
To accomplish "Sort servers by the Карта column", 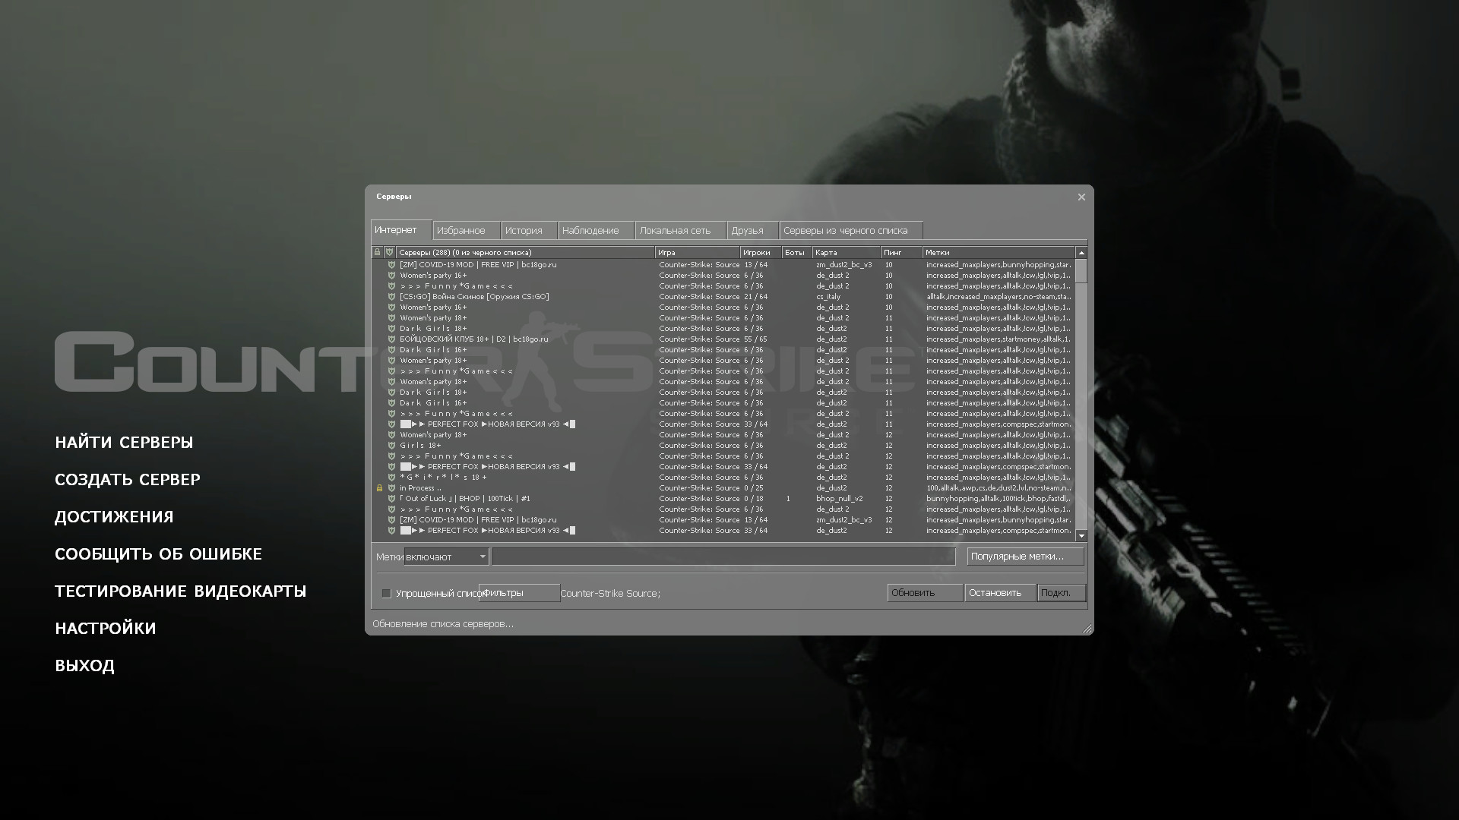I will (847, 252).
